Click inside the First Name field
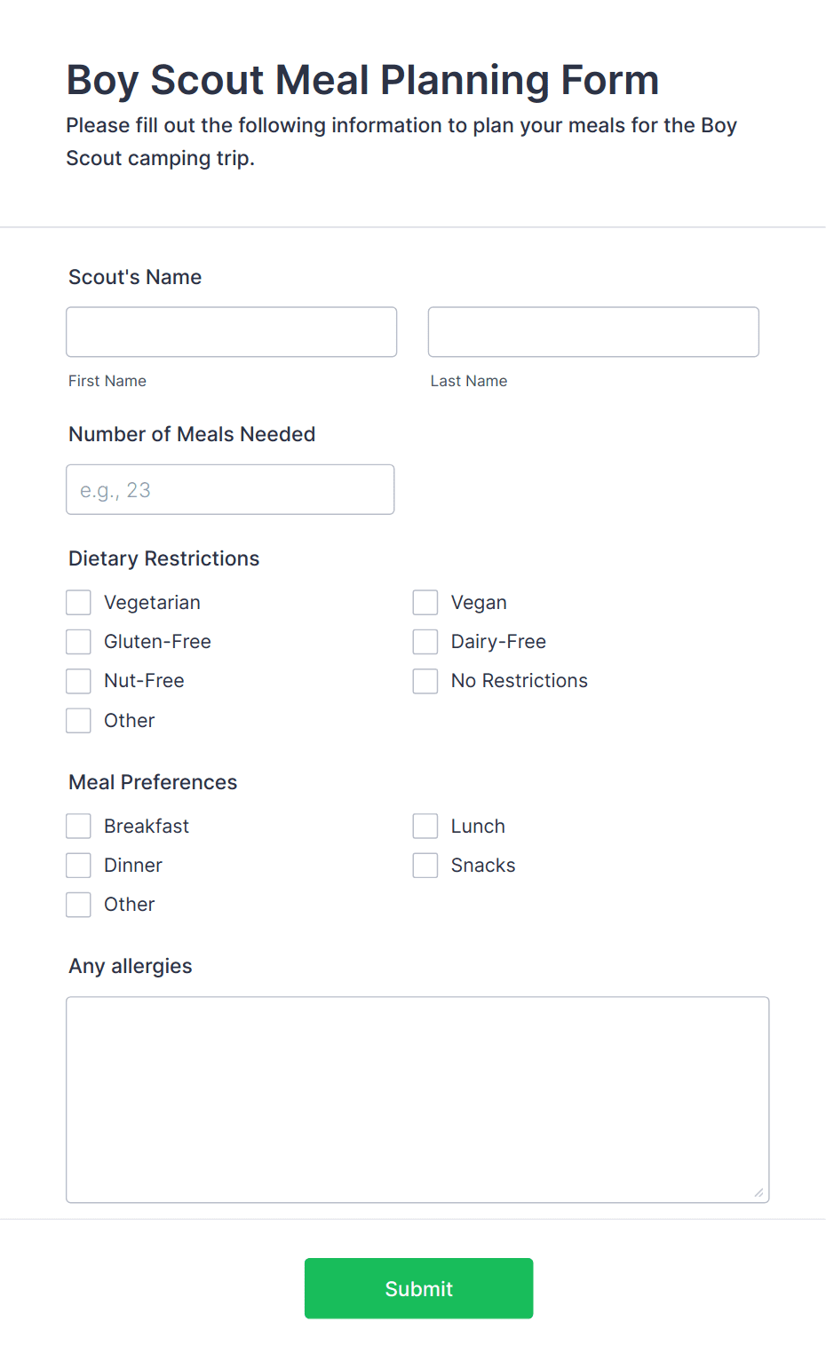This screenshot has width=826, height=1369. tap(231, 331)
